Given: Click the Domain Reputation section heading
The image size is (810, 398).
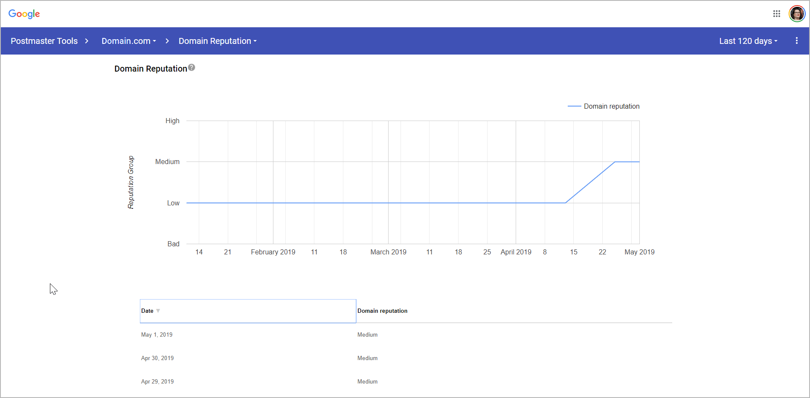Looking at the screenshot, I should (x=151, y=69).
